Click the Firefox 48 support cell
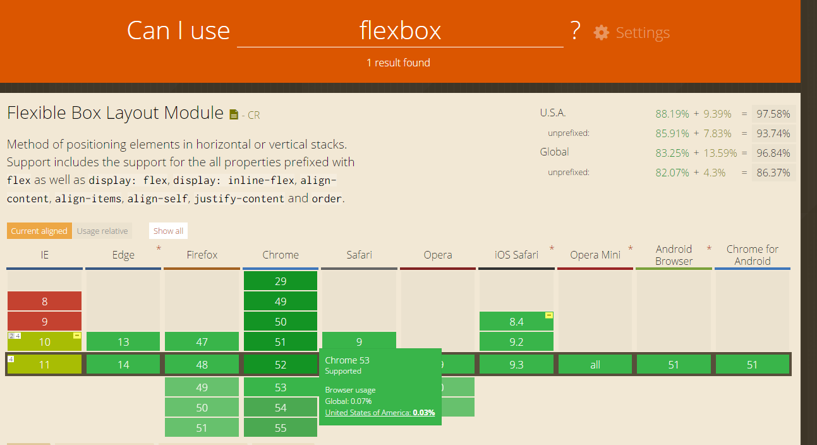The width and height of the screenshot is (817, 445). point(202,365)
